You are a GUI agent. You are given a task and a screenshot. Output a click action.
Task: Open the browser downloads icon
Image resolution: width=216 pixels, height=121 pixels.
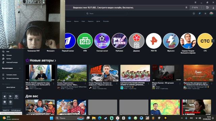(x=213, y=7)
